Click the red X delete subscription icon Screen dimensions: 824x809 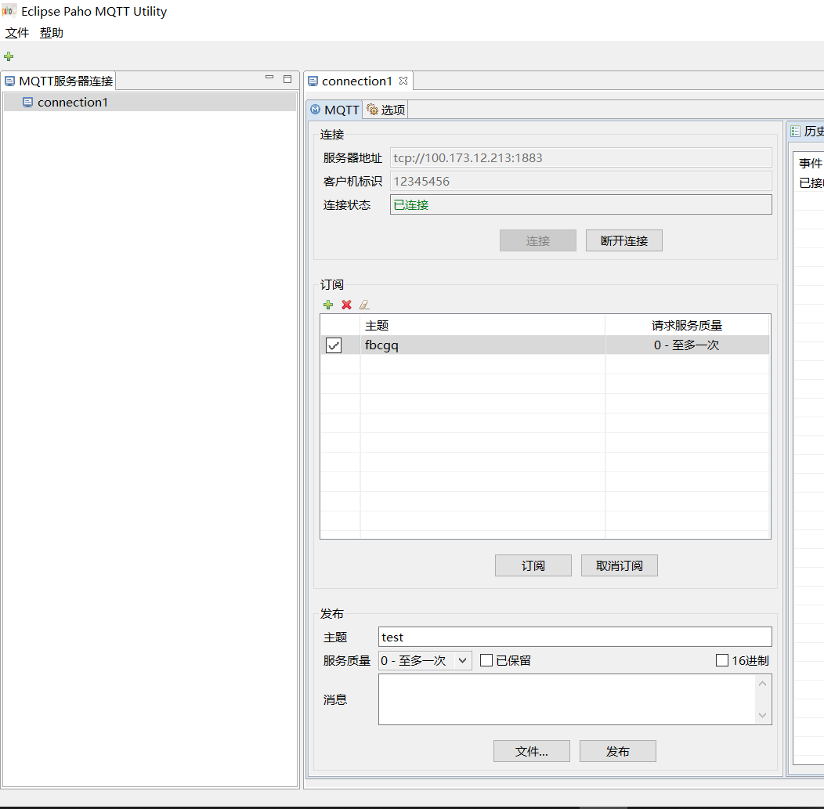(x=346, y=305)
